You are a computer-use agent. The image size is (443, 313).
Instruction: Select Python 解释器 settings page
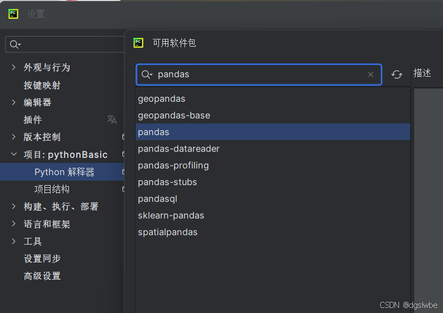[62, 172]
